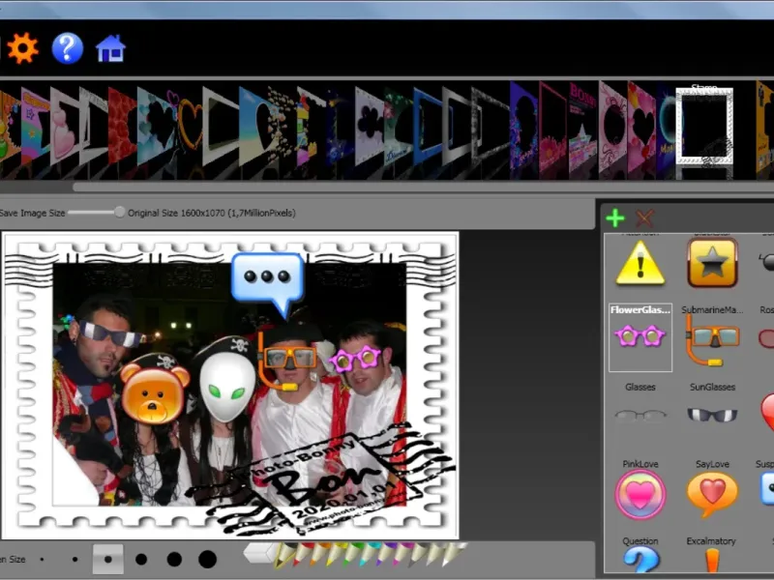This screenshot has width=774, height=580.
Task: Pick the eraser tool beside the pencils
Action: click(257, 552)
